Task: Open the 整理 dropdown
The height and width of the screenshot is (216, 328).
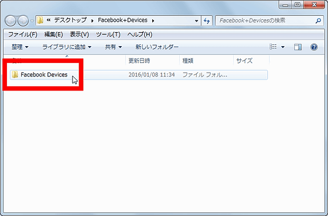Action: tap(20, 47)
